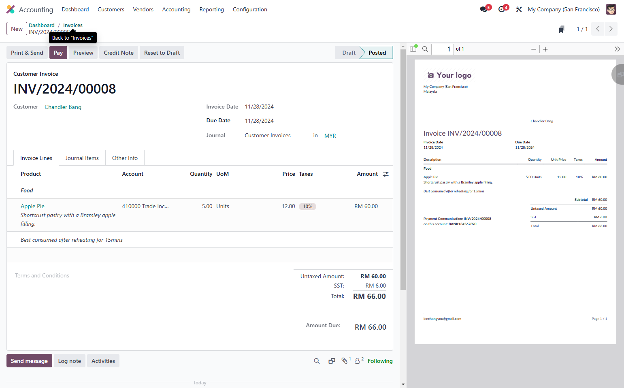
Task: Click the chatter icon left of the paperclip
Action: click(332, 361)
